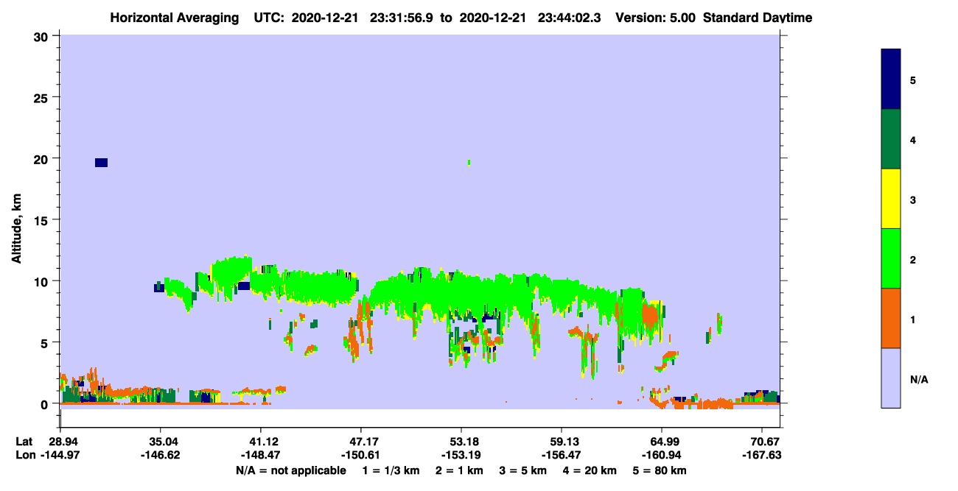Click legend text '4 = 20 km'
Screen dimensions: 958x491
tap(590, 470)
